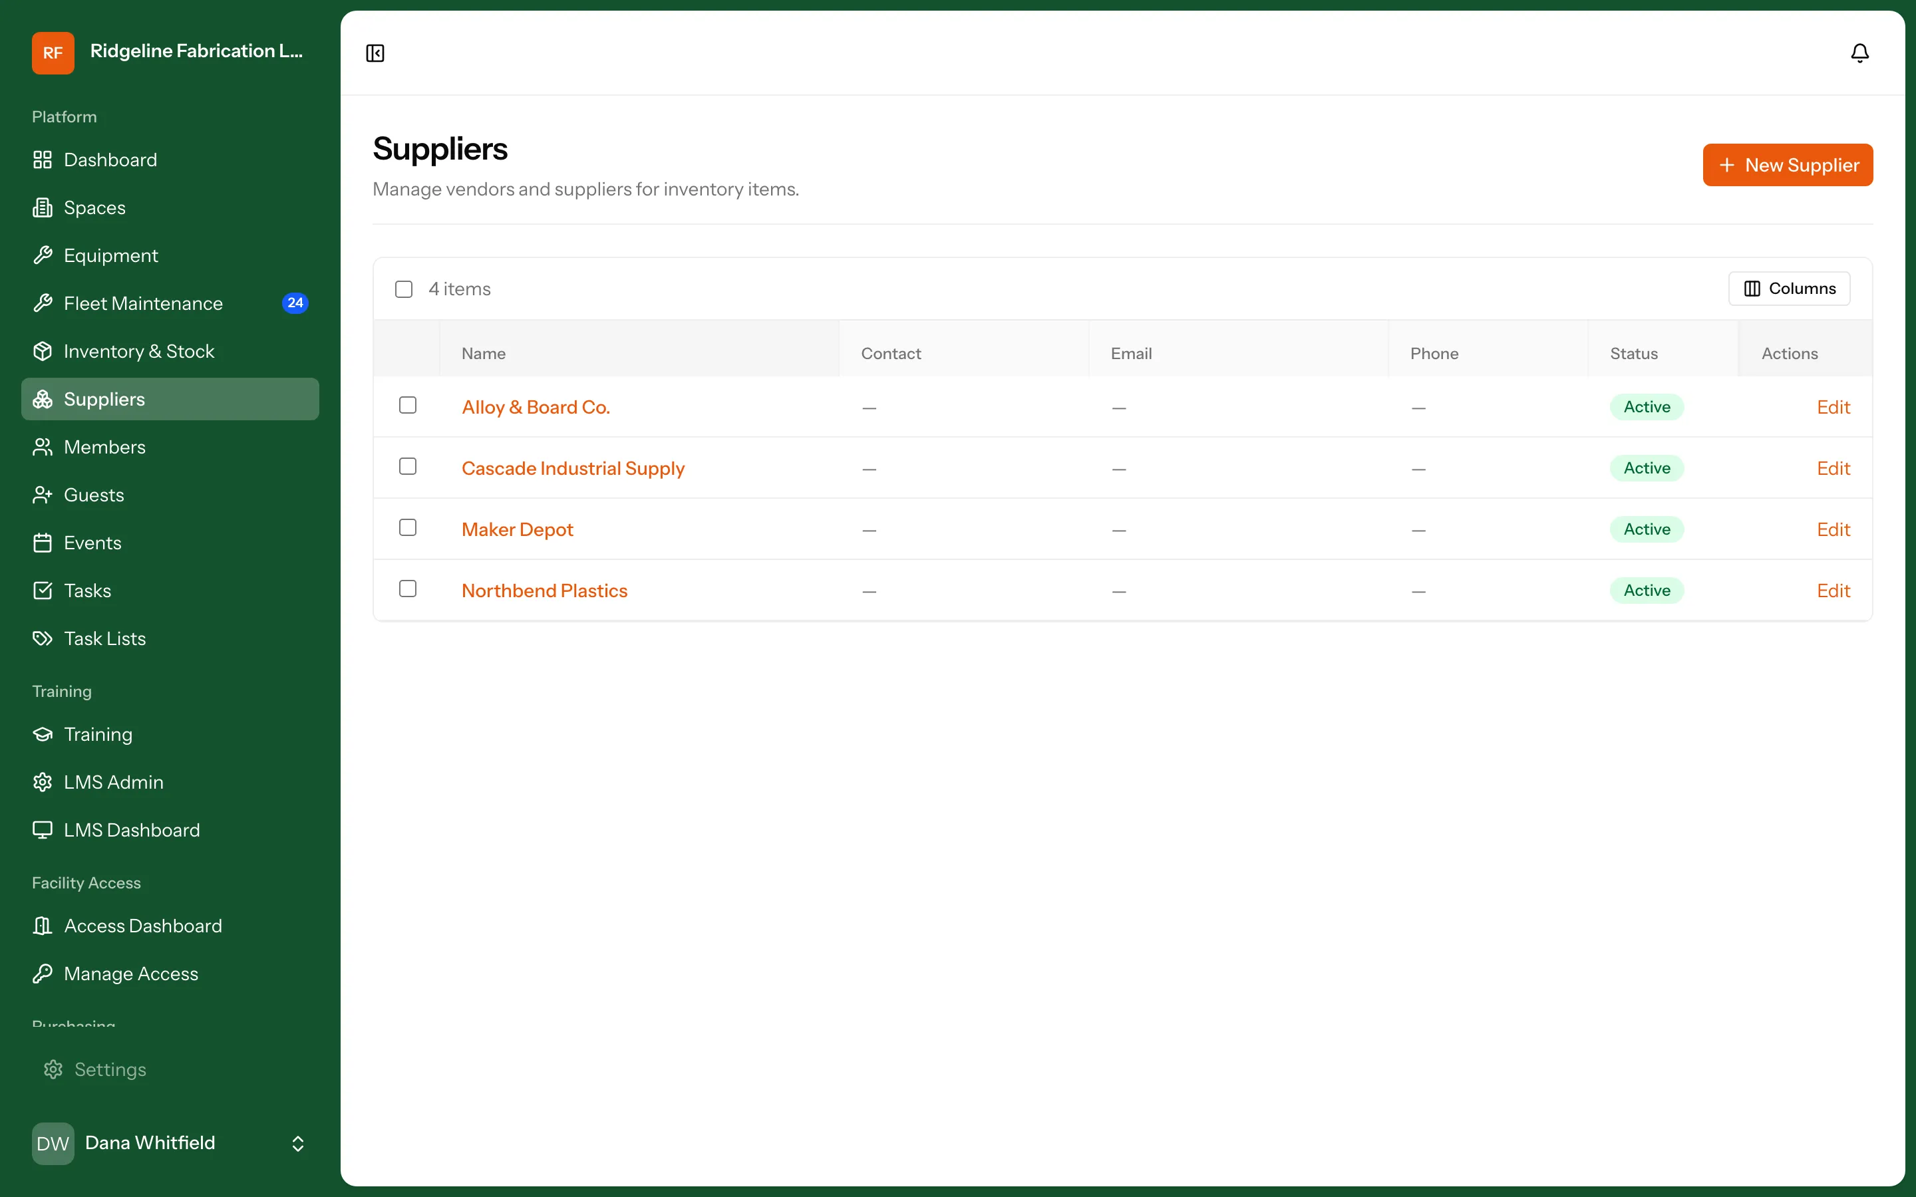Screen dimensions: 1916x1197
Task: Click the Inventory & Stock box icon
Action: pyautogui.click(x=43, y=352)
